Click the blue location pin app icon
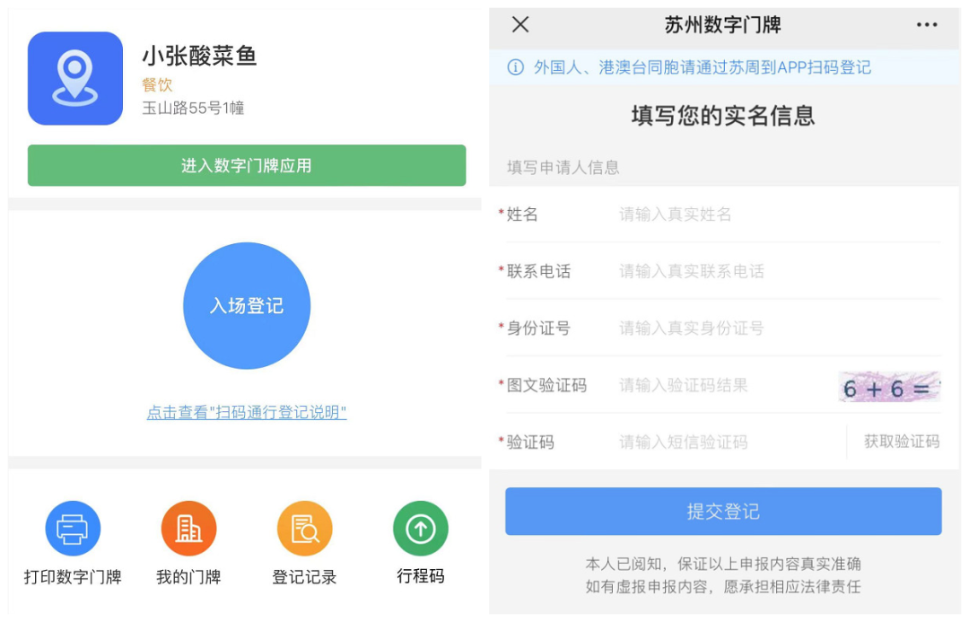 pyautogui.click(x=74, y=78)
